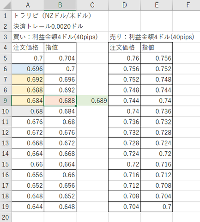
Task: Click cell A13 containing 0.668
Action: [x=28, y=143]
